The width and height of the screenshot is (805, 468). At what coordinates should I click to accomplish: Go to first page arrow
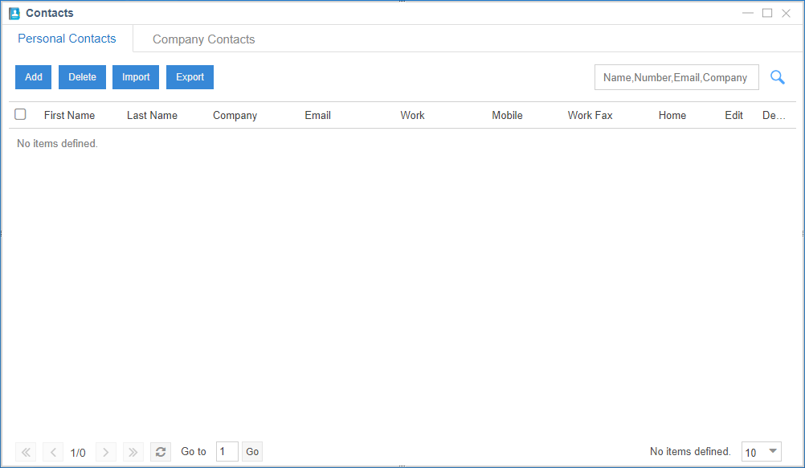coord(26,452)
